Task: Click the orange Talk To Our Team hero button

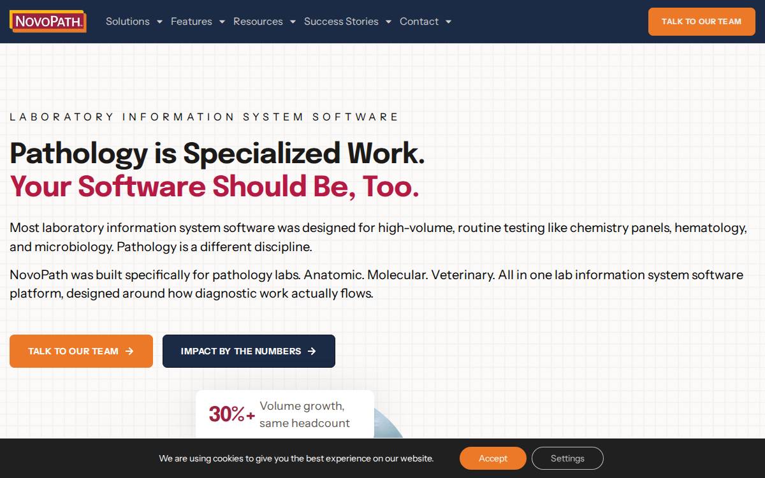Action: point(81,351)
